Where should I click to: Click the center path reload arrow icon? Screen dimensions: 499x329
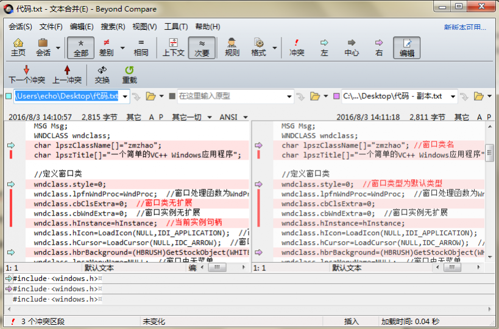point(300,96)
